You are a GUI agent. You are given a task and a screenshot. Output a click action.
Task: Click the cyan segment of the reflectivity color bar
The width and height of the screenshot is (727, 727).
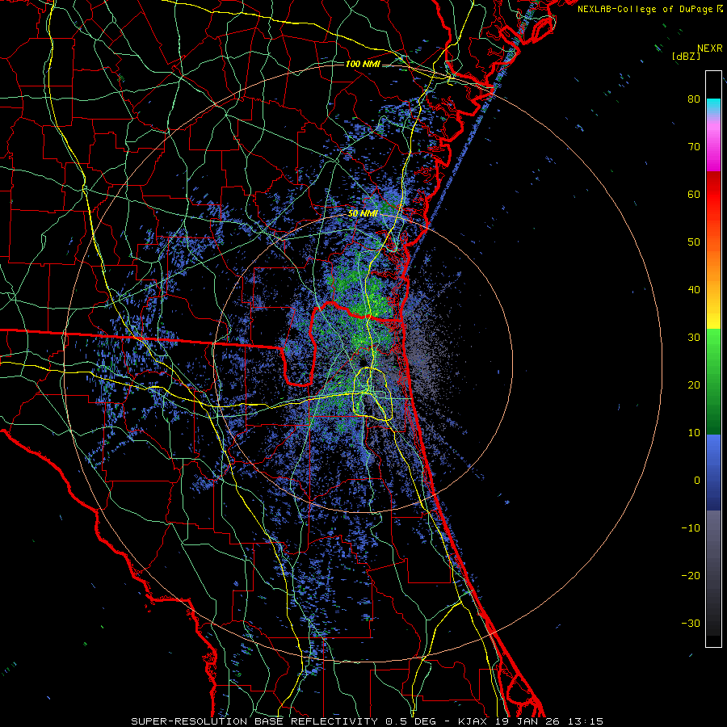(713, 106)
